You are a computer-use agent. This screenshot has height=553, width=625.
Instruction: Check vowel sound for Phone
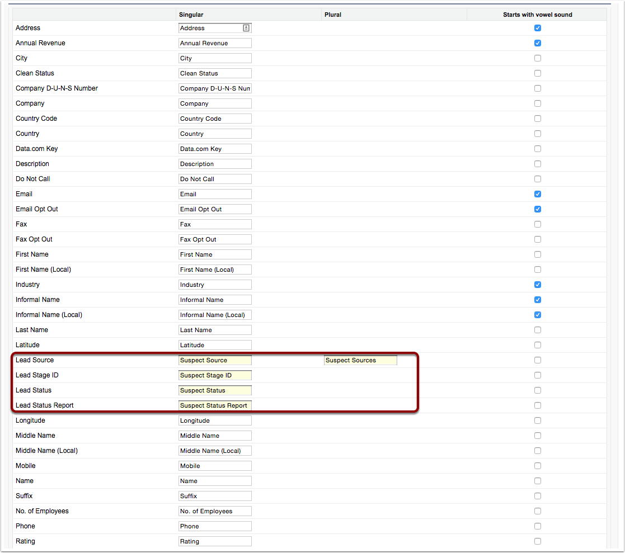(538, 526)
